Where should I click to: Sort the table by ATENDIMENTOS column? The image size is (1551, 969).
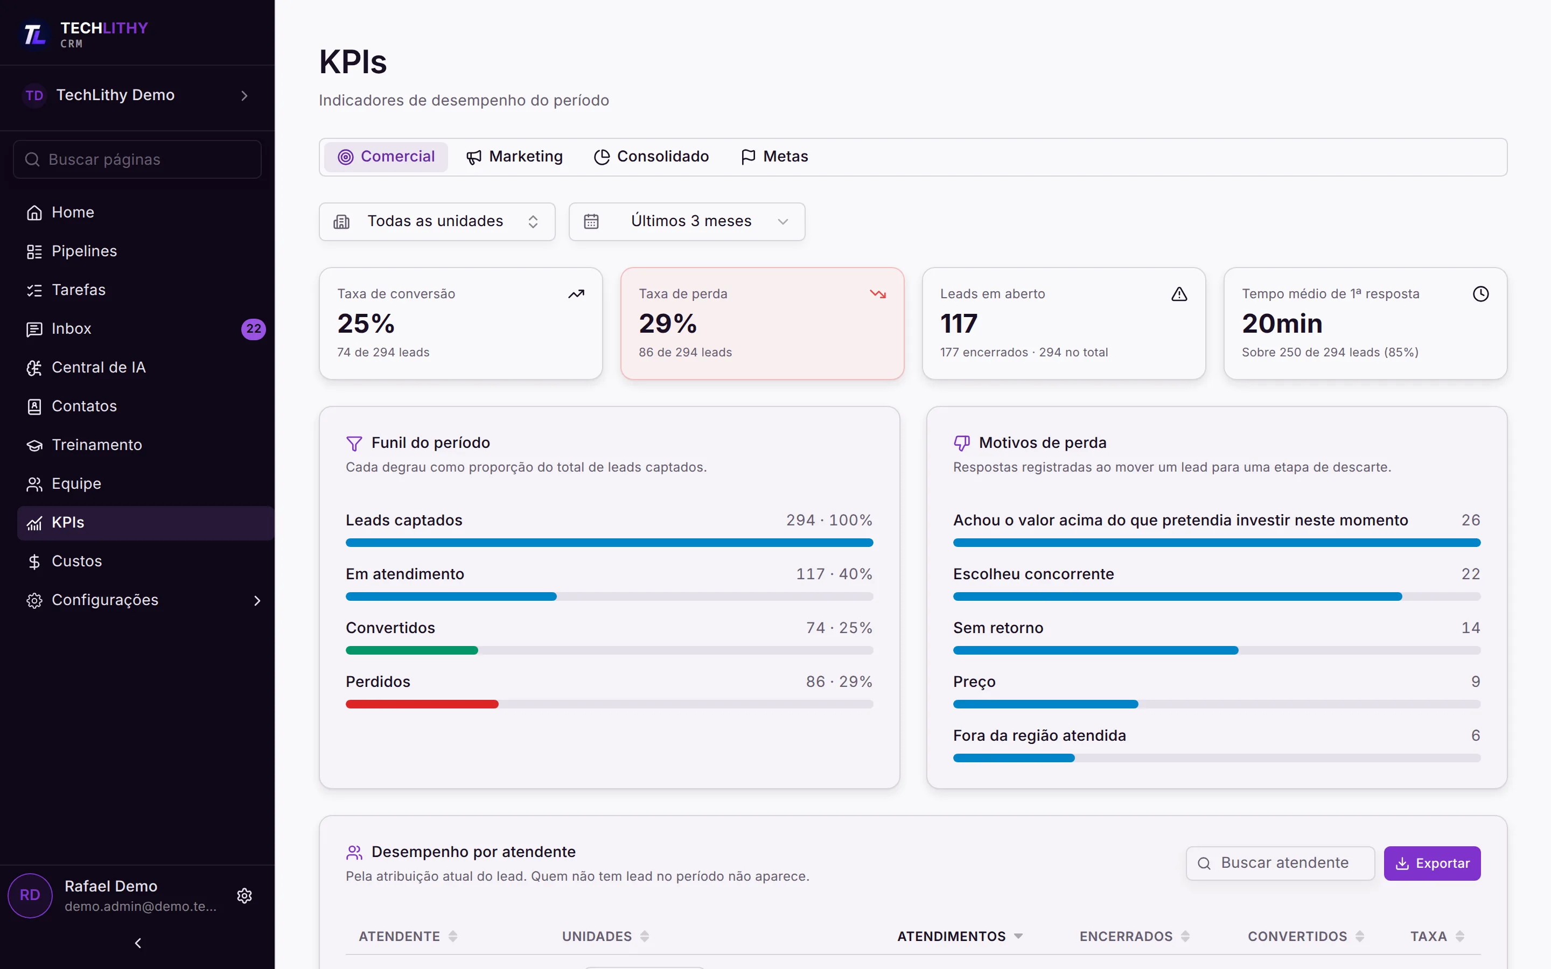[960, 936]
